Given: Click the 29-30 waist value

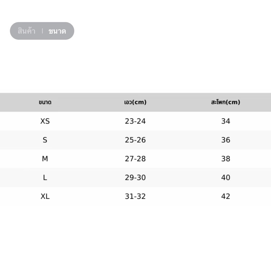Looking at the screenshot, I should (x=135, y=177).
